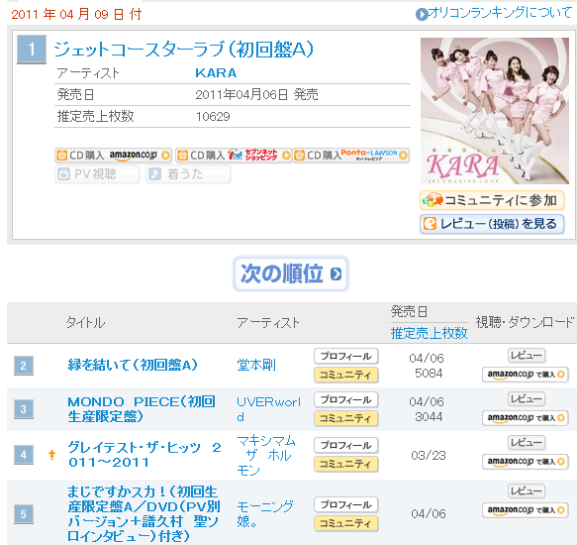Click レビュー button for マキシマム ザ ホルモン row
Screen dimensions: 577x545
(527, 442)
